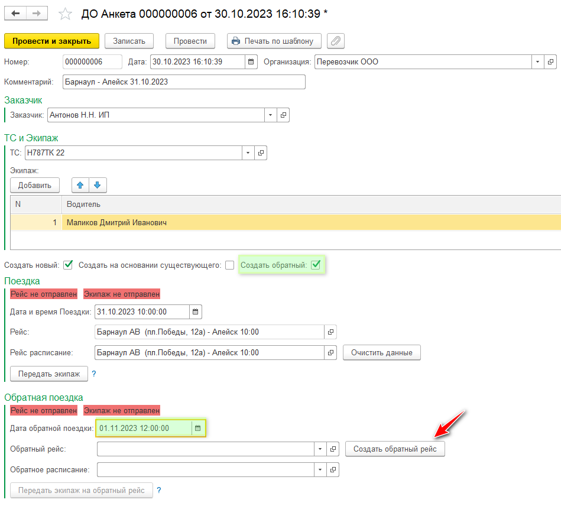
Task: Add document to favorites with star
Action: 66,14
